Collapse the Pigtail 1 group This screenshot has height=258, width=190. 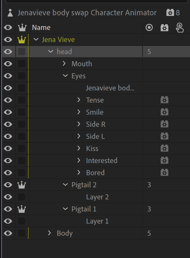coord(65,209)
